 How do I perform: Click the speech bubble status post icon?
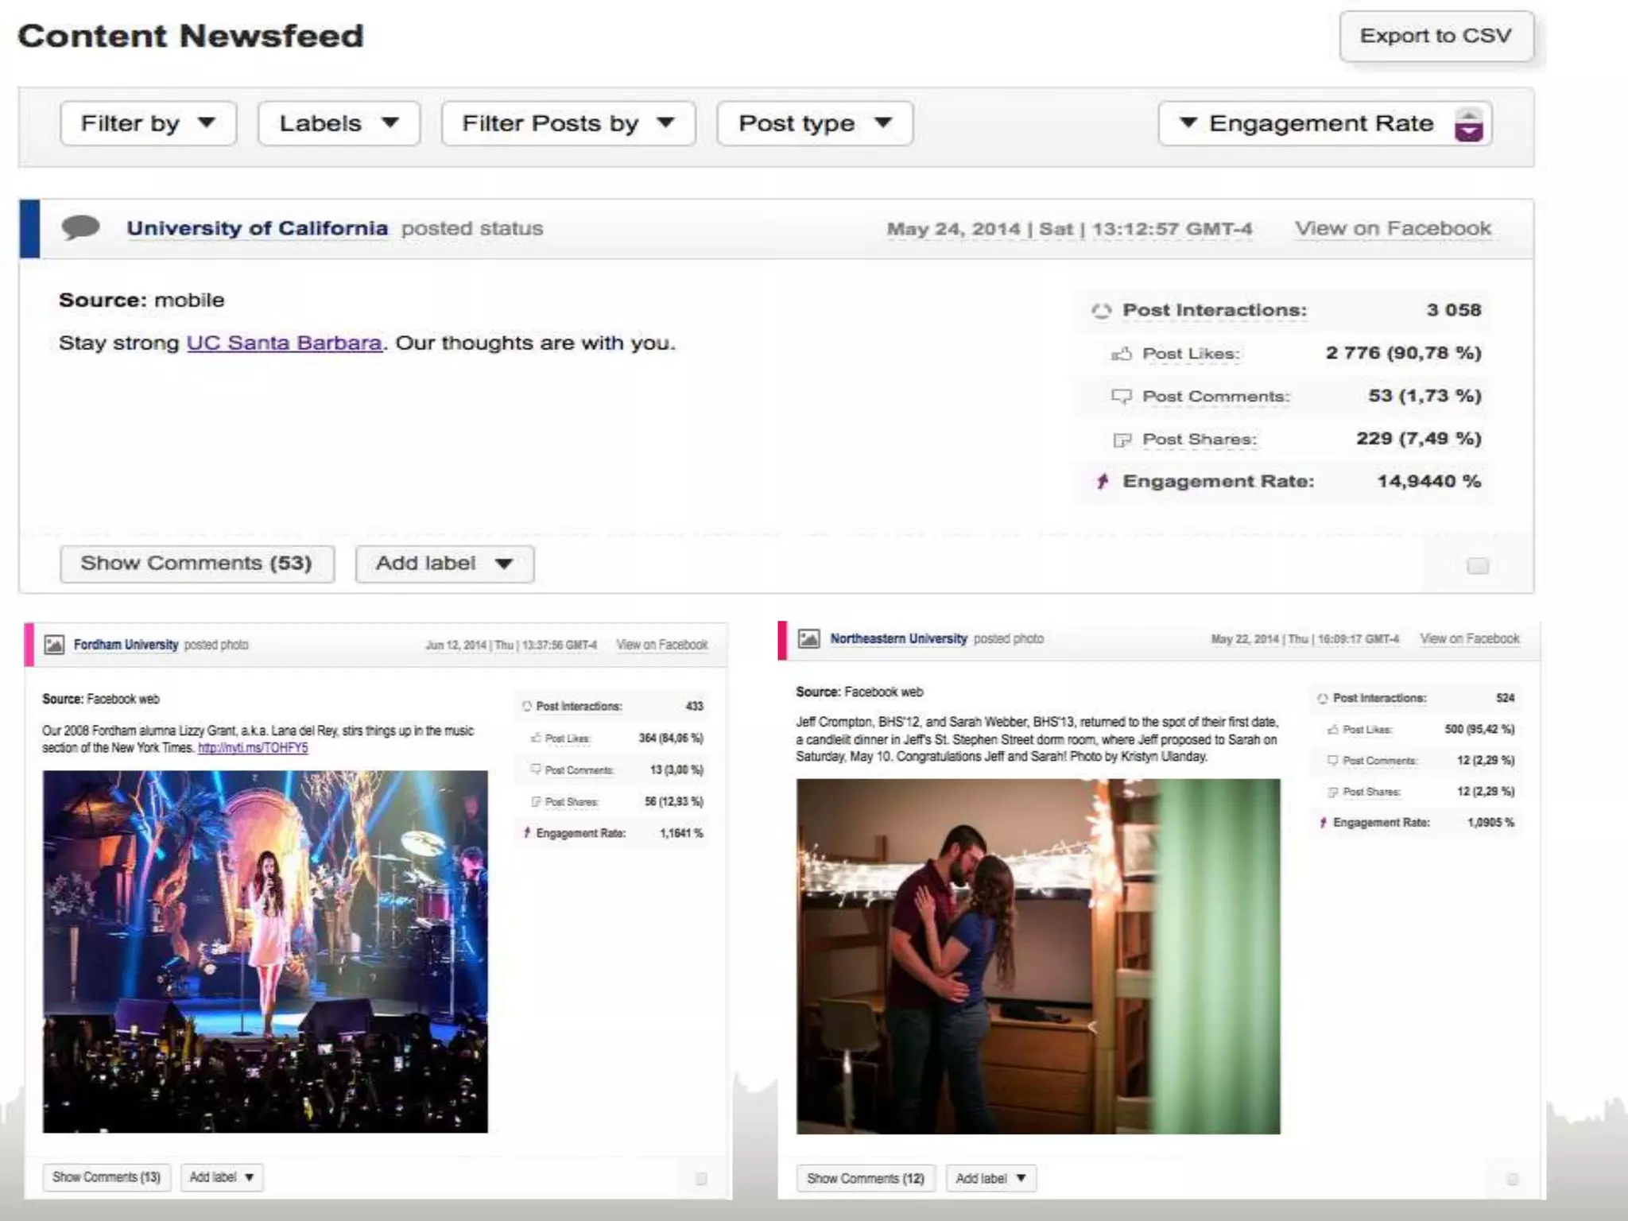pyautogui.click(x=80, y=227)
